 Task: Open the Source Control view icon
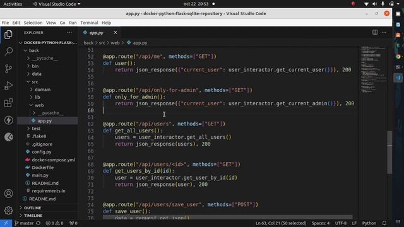[x=8, y=69]
